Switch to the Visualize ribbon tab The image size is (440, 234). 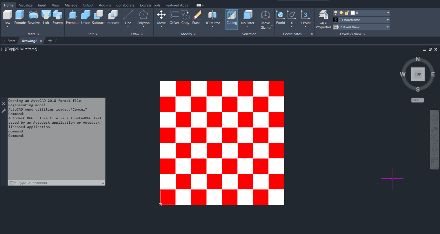26,5
